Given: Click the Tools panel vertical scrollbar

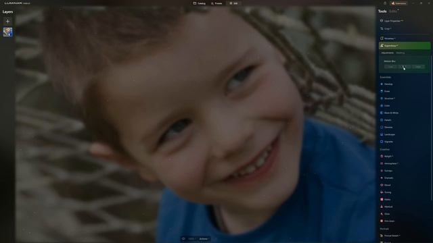Looking at the screenshot, I should click(x=432, y=127).
